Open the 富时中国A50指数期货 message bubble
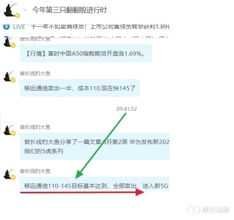The width and height of the screenshot is (234, 220). 86,53
